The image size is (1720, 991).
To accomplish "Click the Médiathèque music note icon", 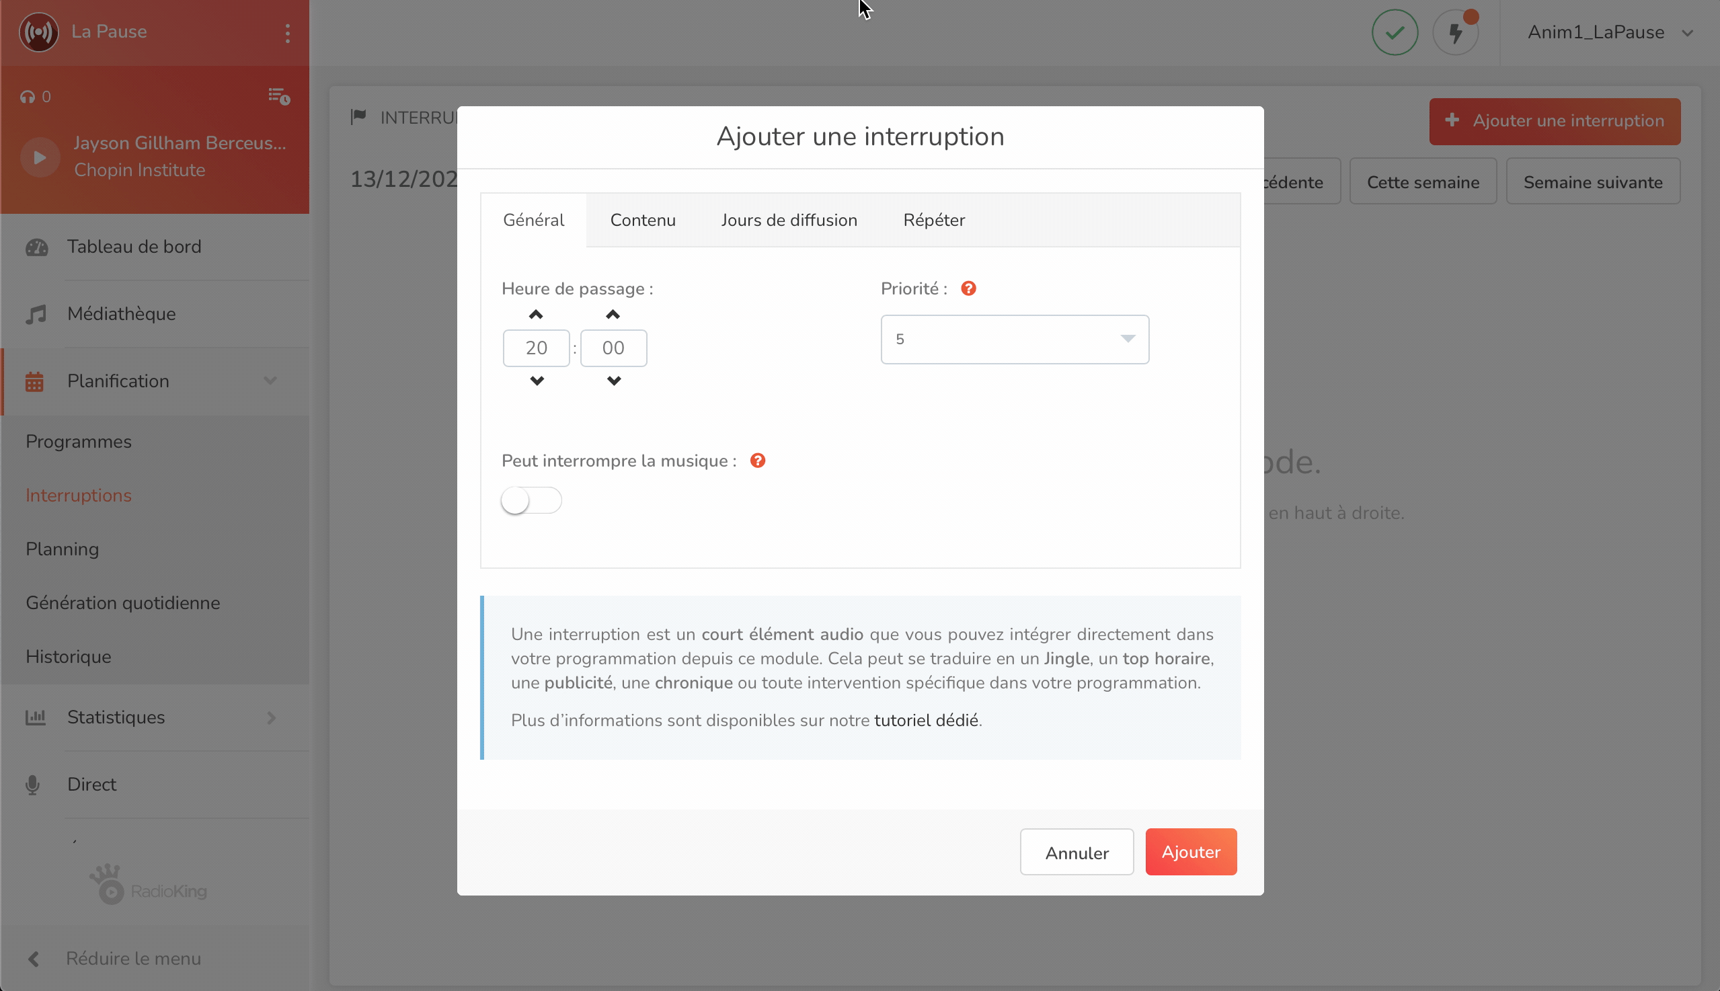I will pos(36,314).
